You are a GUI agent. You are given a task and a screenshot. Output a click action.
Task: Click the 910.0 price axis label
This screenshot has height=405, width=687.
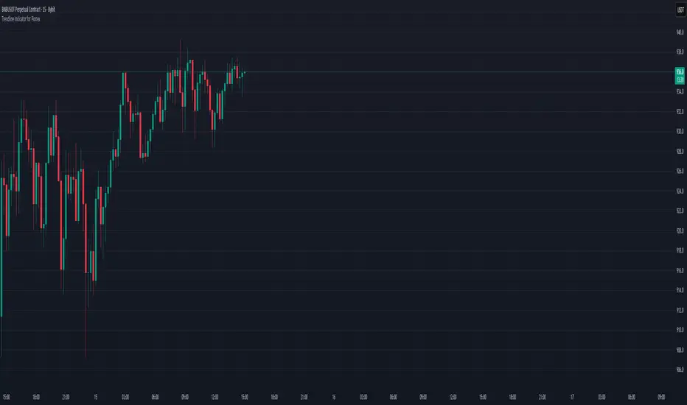[x=678, y=330]
